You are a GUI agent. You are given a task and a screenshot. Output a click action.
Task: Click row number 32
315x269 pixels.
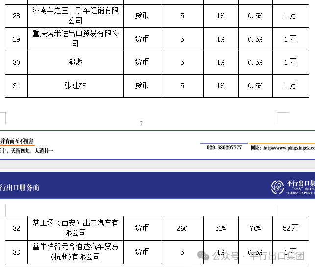click(x=16, y=228)
